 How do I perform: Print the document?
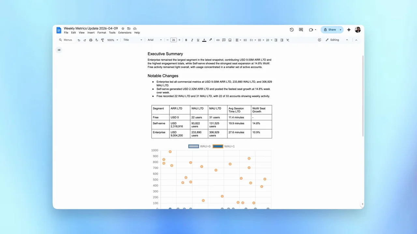pos(91,40)
